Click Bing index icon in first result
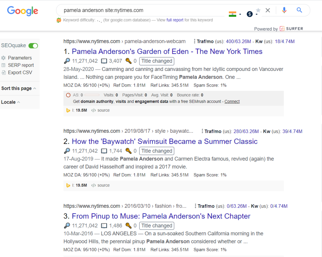The height and width of the screenshot is (257, 322). tap(68, 110)
